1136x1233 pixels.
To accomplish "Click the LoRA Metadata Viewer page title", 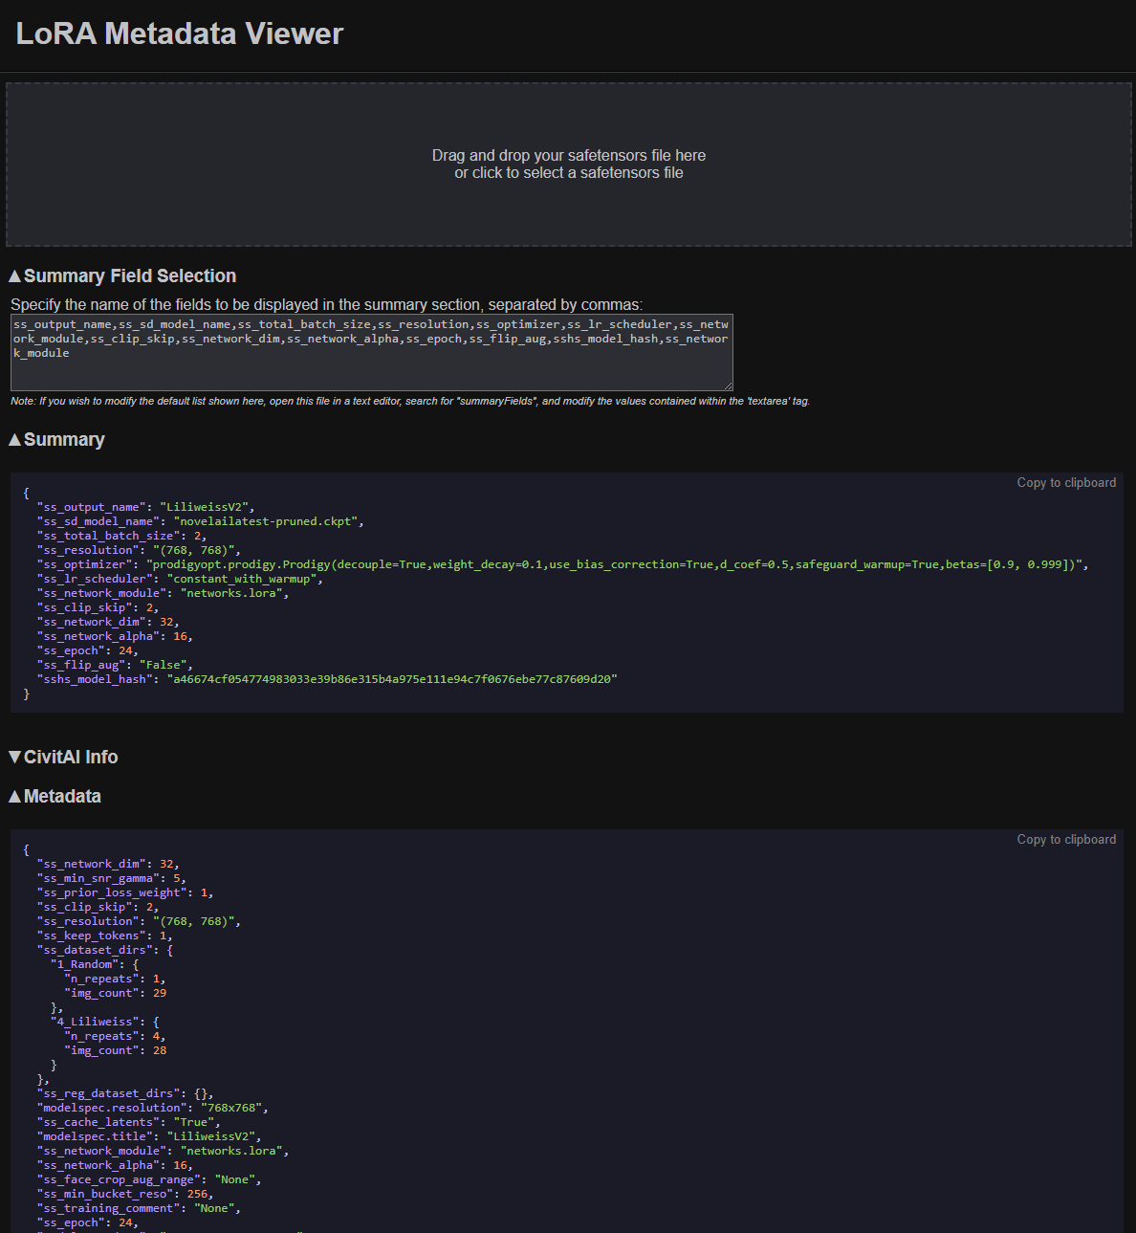I will point(179,33).
